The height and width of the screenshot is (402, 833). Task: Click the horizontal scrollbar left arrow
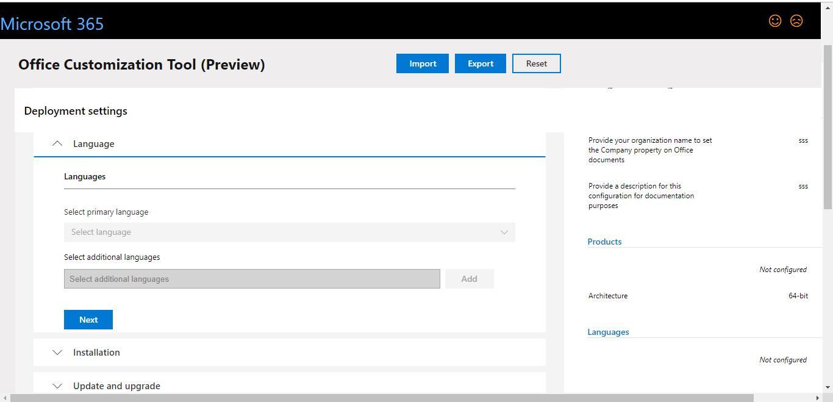click(x=5, y=398)
